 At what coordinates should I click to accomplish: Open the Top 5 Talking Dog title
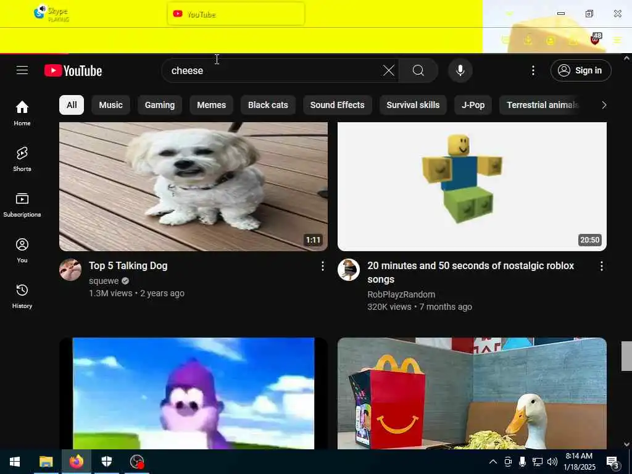pyautogui.click(x=128, y=265)
